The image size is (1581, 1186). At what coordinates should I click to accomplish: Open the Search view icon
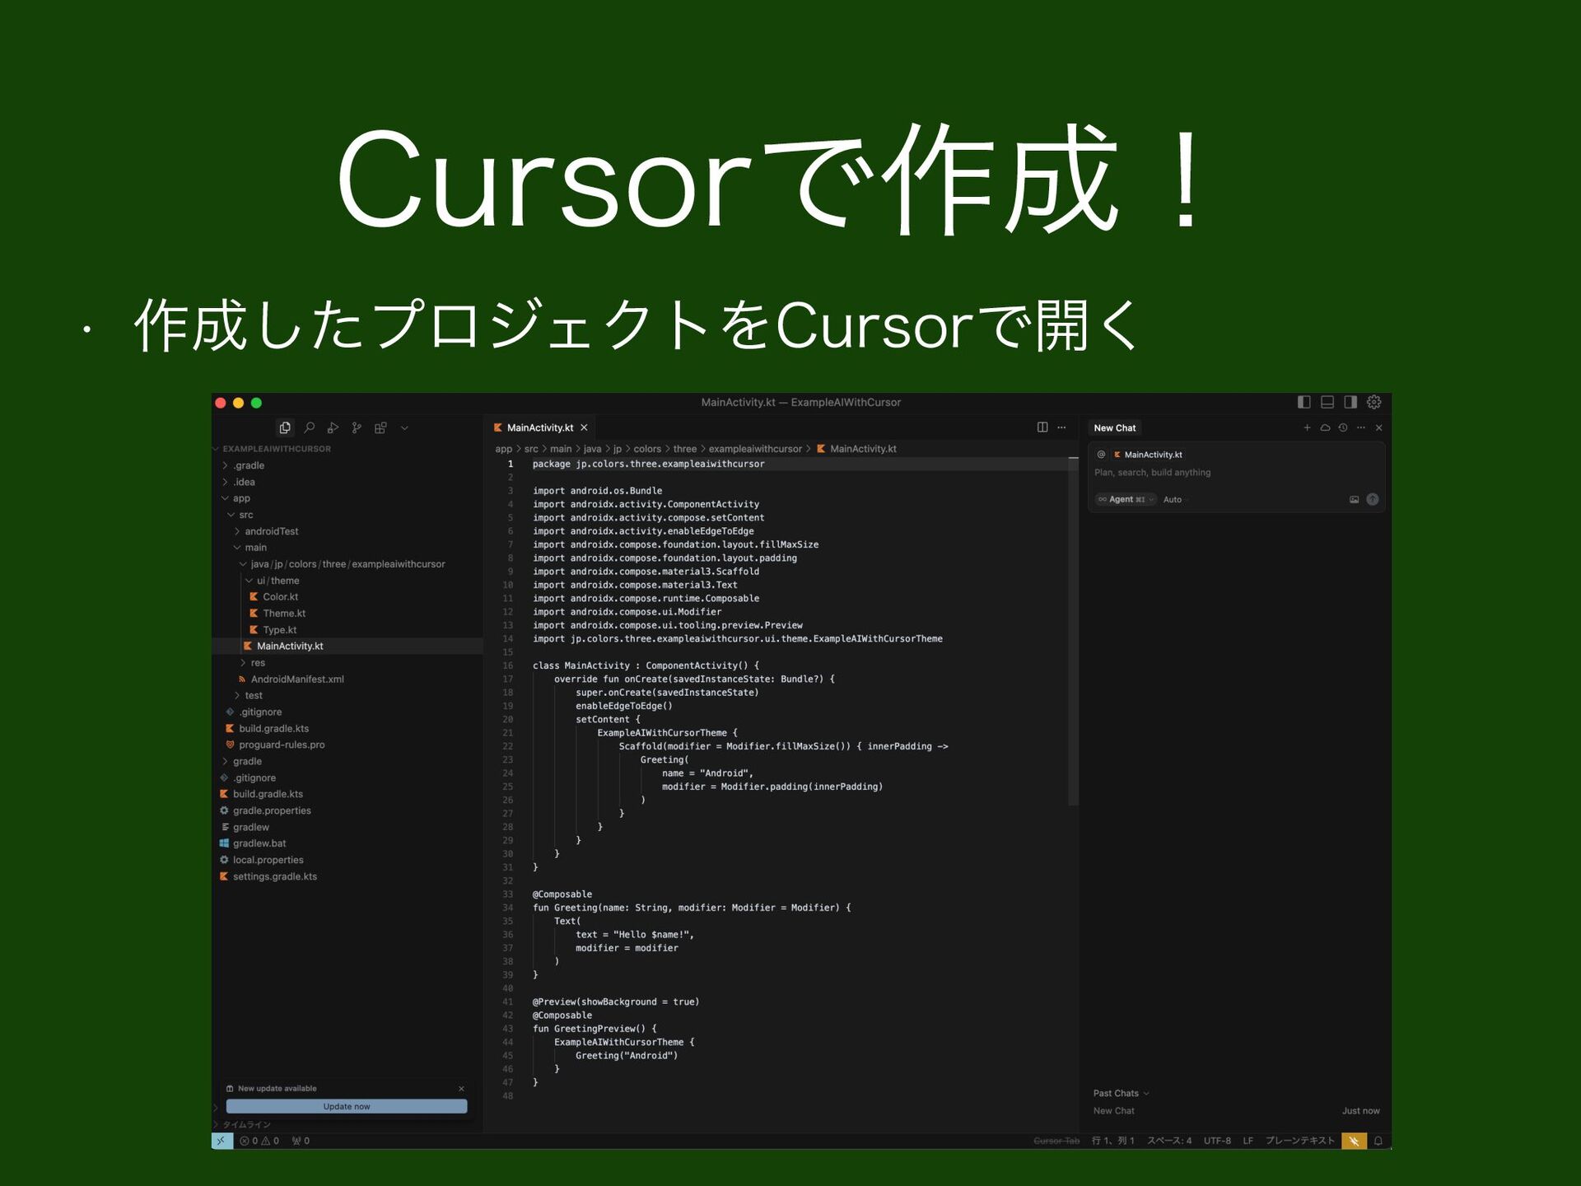[x=309, y=427]
